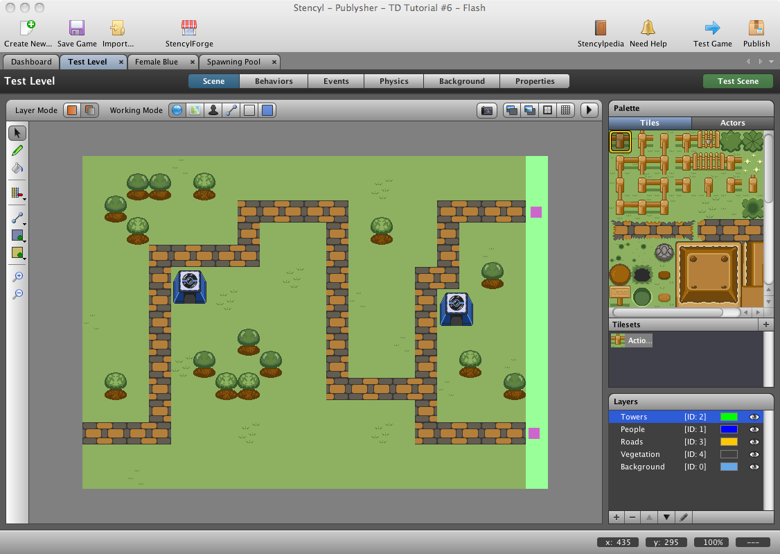Open the Physics scene tab
The image size is (780, 554).
click(x=394, y=81)
